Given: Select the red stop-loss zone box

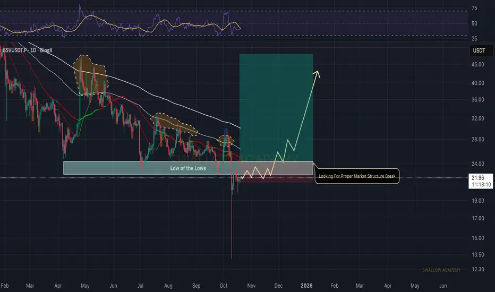Looking at the screenshot, I should (x=277, y=178).
